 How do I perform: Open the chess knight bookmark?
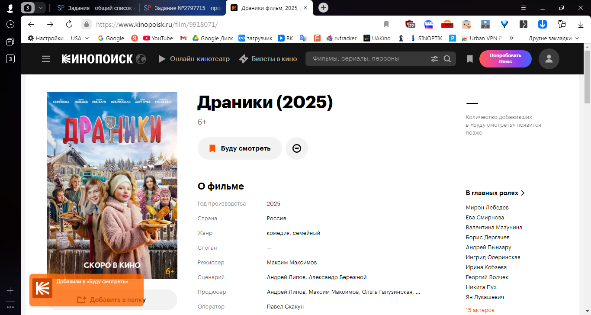click(401, 38)
